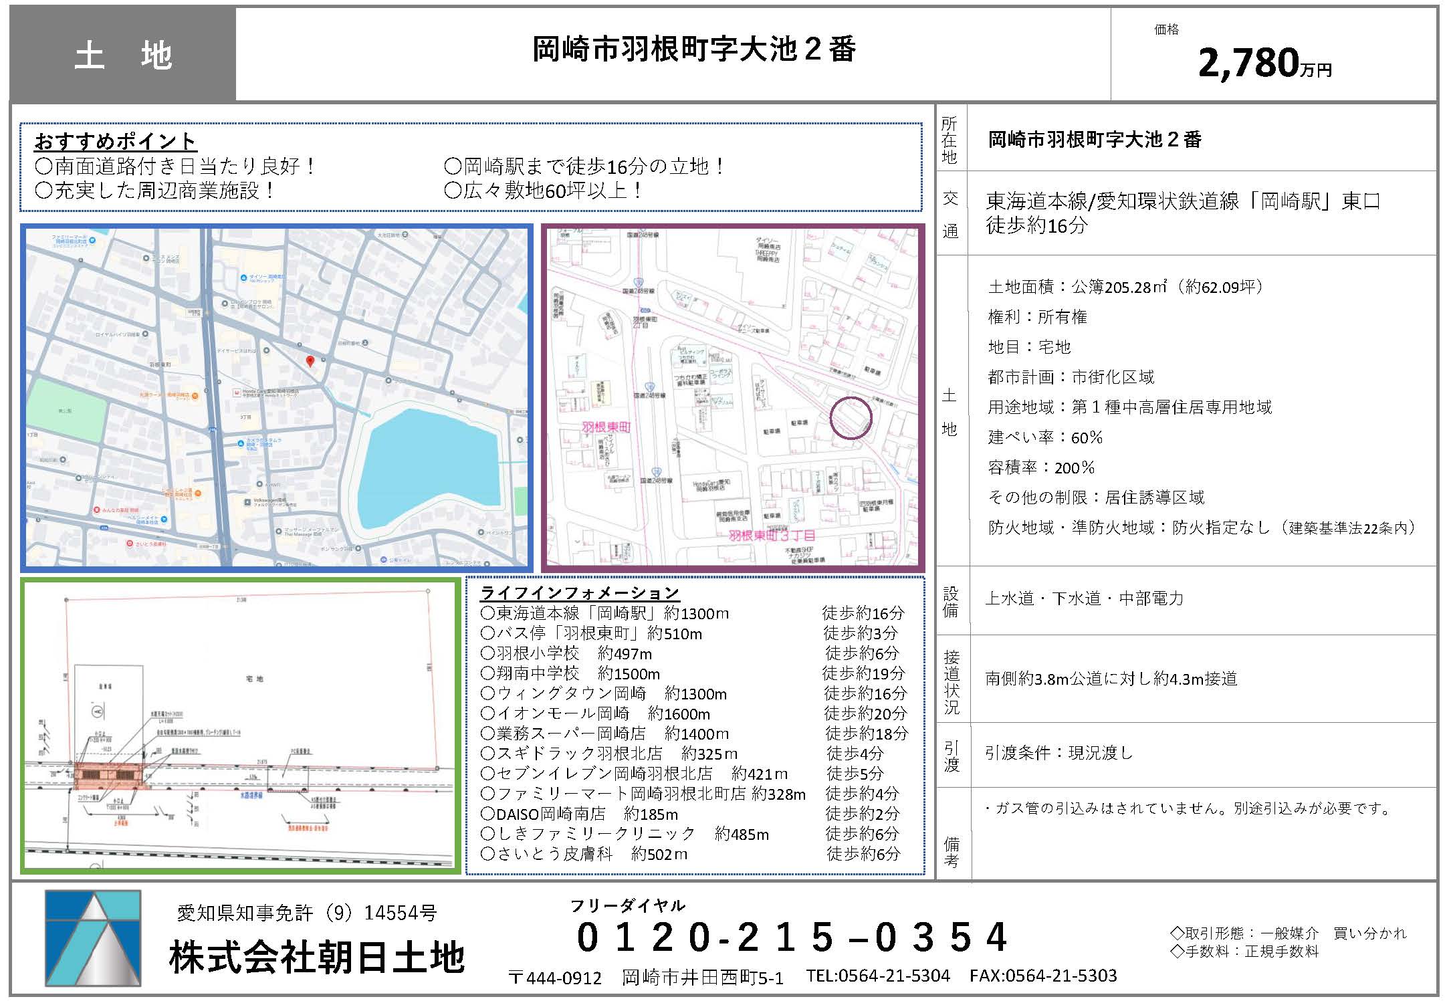
Task: Click the Saito dermatology red marker icon
Action: (x=130, y=544)
